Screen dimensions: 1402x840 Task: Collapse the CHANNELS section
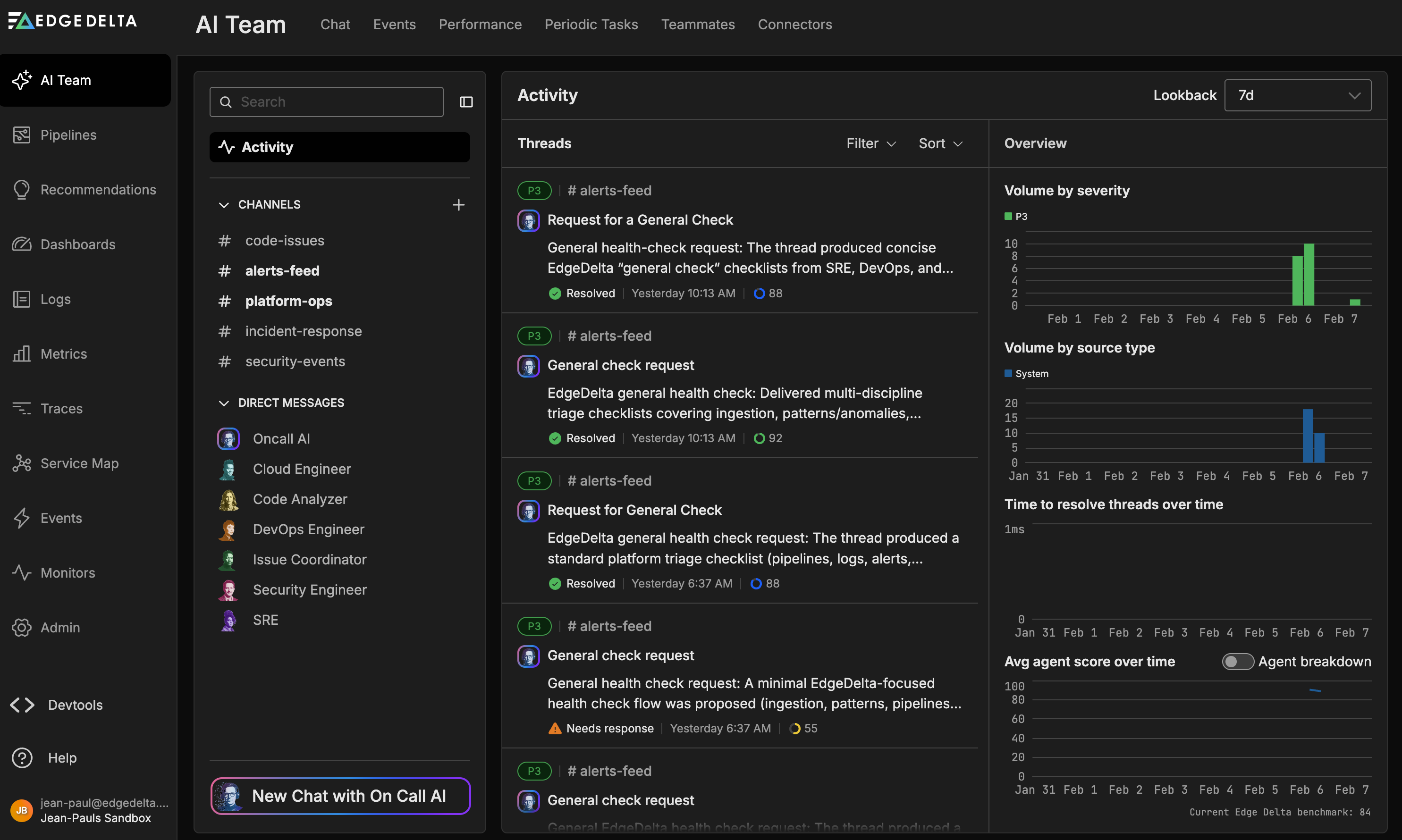click(x=224, y=204)
